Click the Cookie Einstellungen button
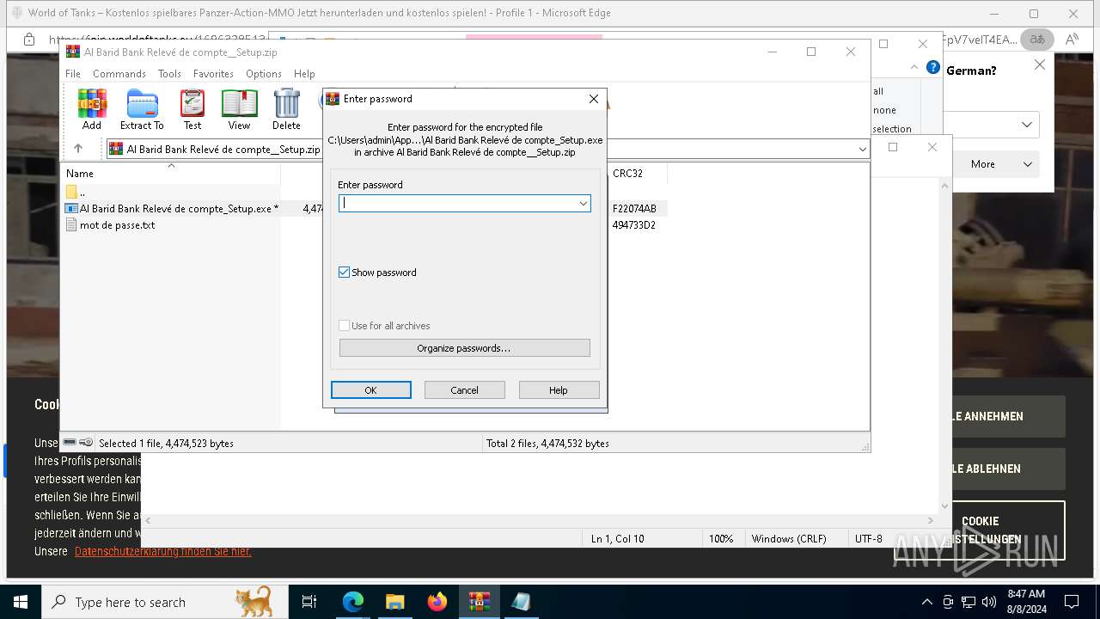Screen dimensions: 1100x619 point(981,530)
